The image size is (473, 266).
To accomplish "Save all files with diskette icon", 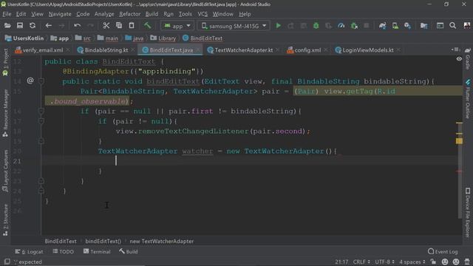I will pyautogui.click(x=20, y=26).
